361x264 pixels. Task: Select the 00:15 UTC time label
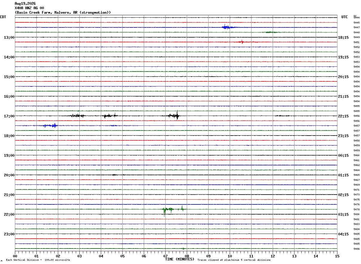point(343,156)
